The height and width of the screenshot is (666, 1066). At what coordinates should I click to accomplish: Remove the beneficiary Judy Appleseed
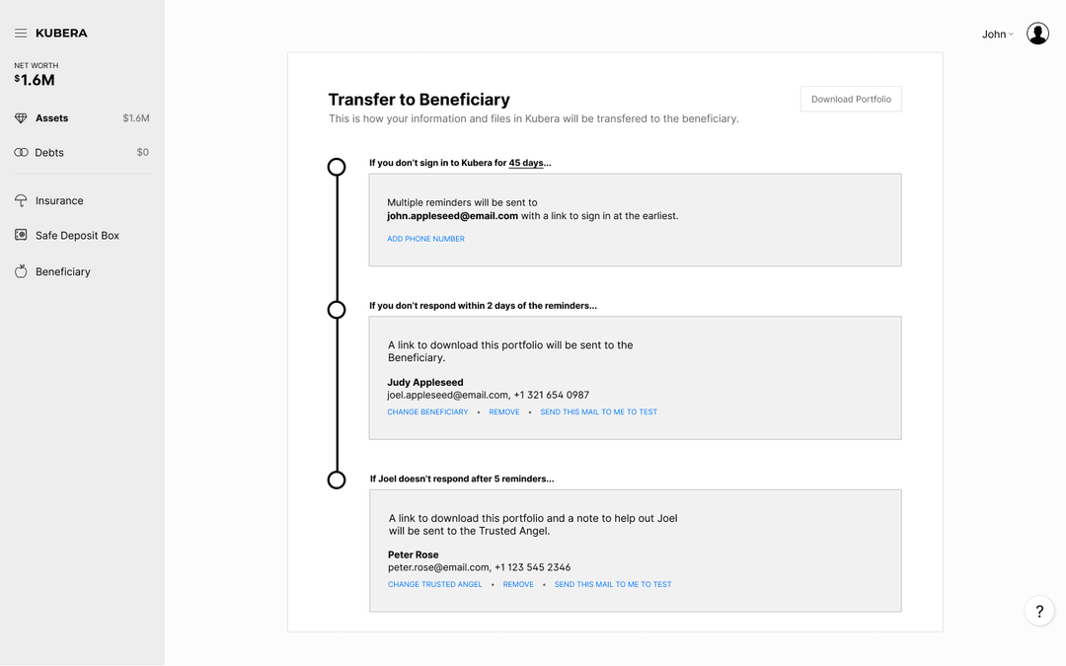504,412
